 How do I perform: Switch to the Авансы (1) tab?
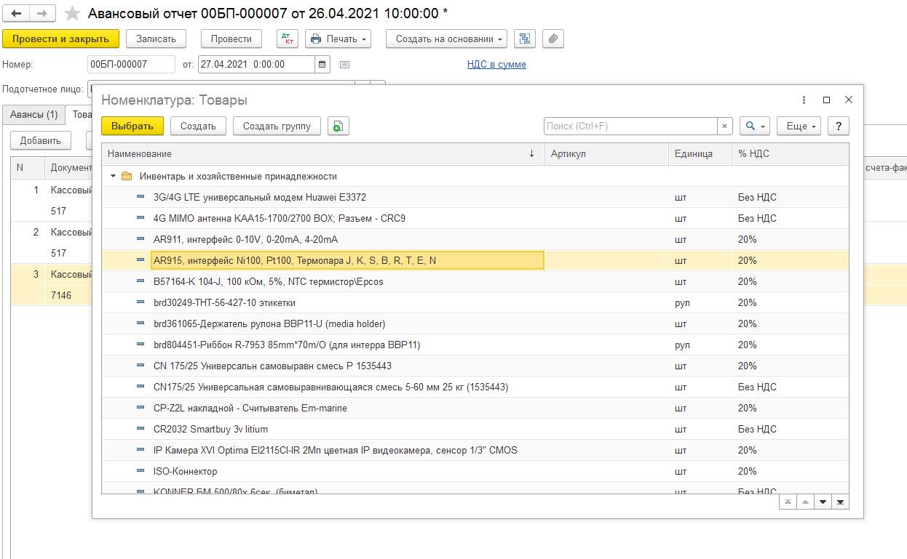pos(33,115)
